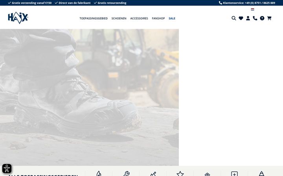This screenshot has width=283, height=176.
Task: Click the Netherlands flag language selector
Action: point(252,9)
